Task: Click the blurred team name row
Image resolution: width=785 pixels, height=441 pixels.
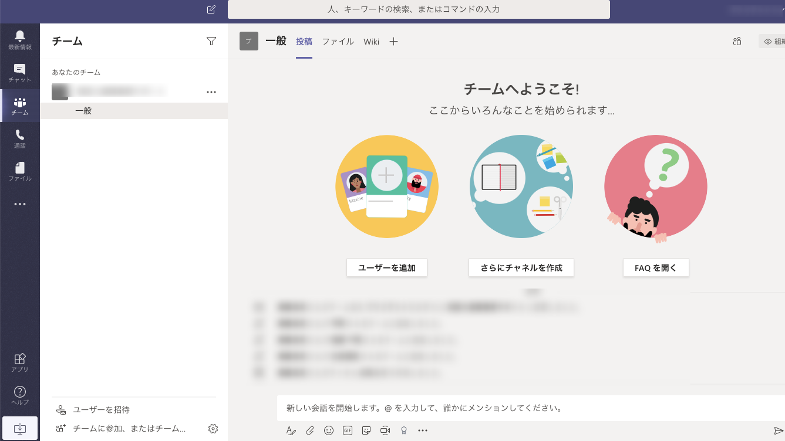Action: (x=134, y=92)
